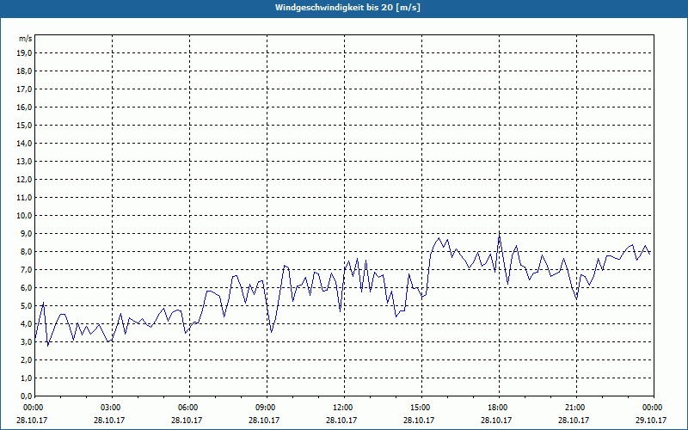
Task: Select the 13,0 y-axis value
Action: (x=24, y=161)
